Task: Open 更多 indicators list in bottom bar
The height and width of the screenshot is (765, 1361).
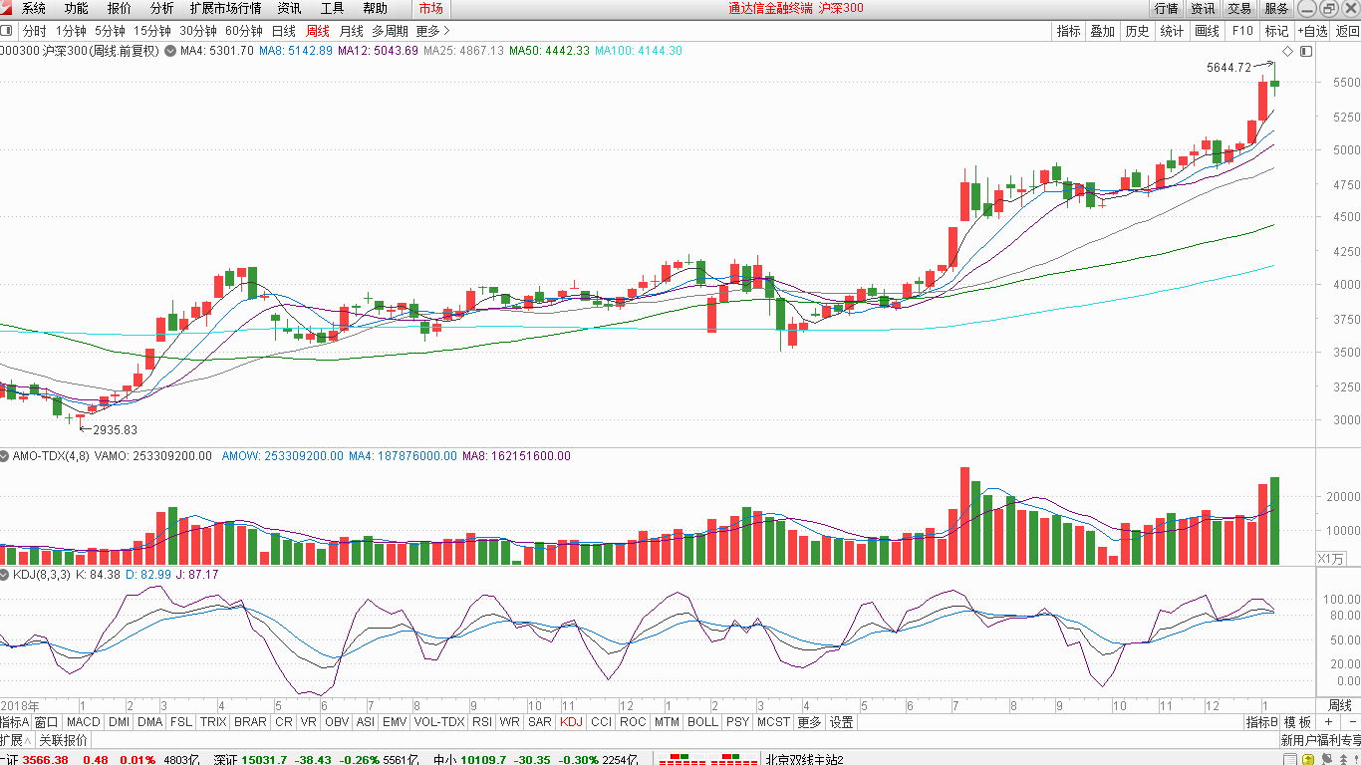Action: point(809,722)
